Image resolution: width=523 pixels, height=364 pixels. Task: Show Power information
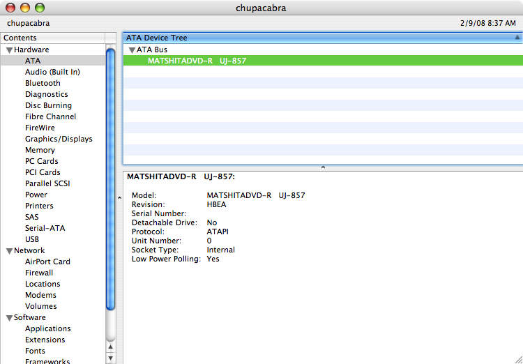coord(36,195)
